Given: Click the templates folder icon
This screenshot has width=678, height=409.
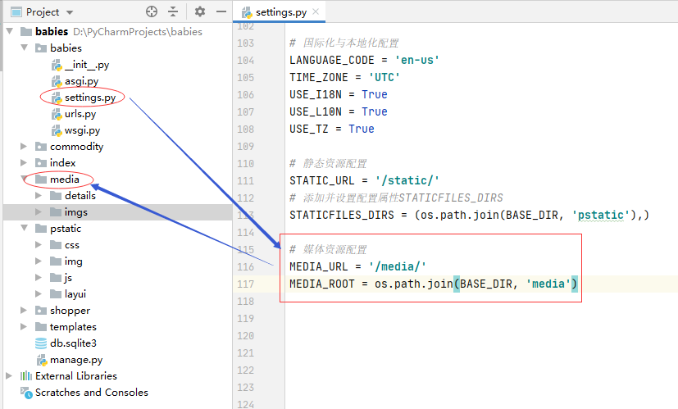Looking at the screenshot, I should click(41, 327).
